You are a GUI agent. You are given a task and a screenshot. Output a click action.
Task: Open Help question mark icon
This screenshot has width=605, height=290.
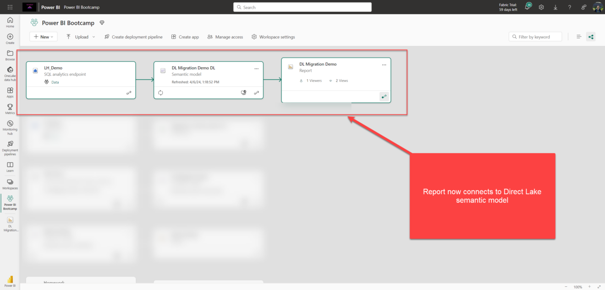tap(570, 7)
